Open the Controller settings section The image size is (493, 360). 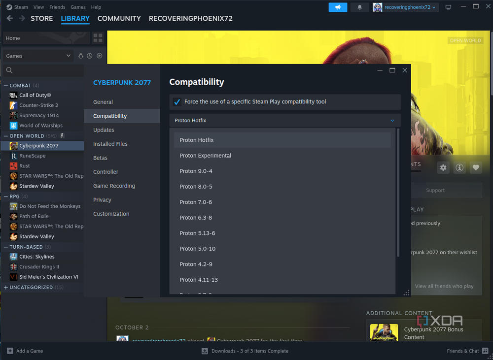coord(122,172)
